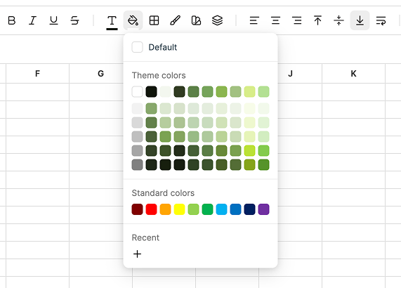Open the cell borders tool
The height and width of the screenshot is (288, 401).
tap(154, 20)
